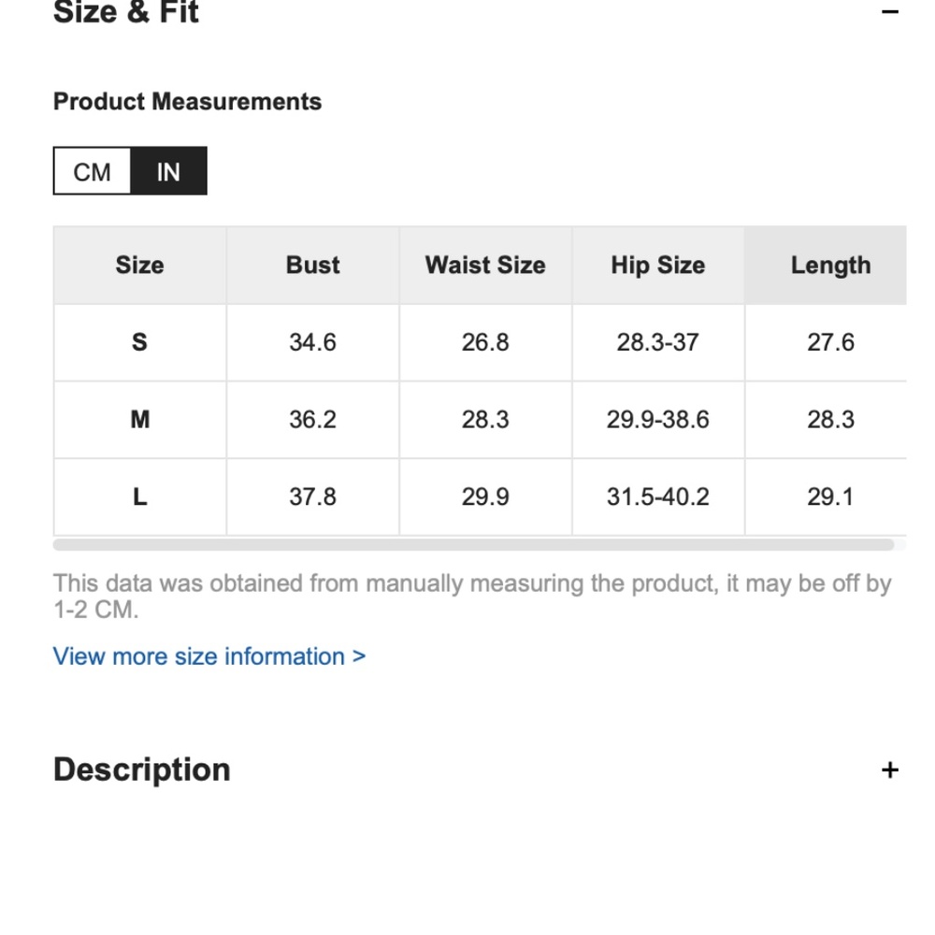
Task: Expand the Description section plus icon
Action: [x=889, y=770]
